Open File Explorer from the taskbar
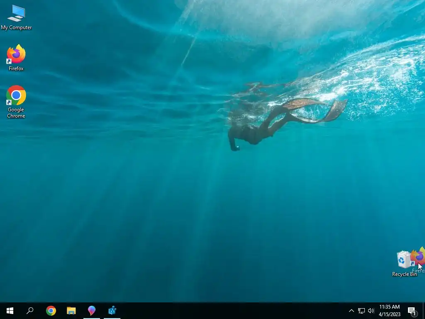This screenshot has height=319, width=425. (x=71, y=311)
